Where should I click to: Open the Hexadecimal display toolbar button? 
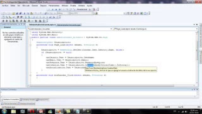pos(82,9)
